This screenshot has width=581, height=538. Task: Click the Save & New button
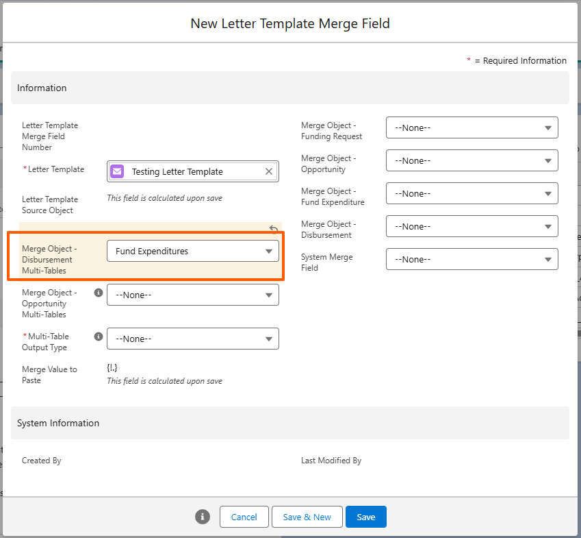[x=307, y=517]
